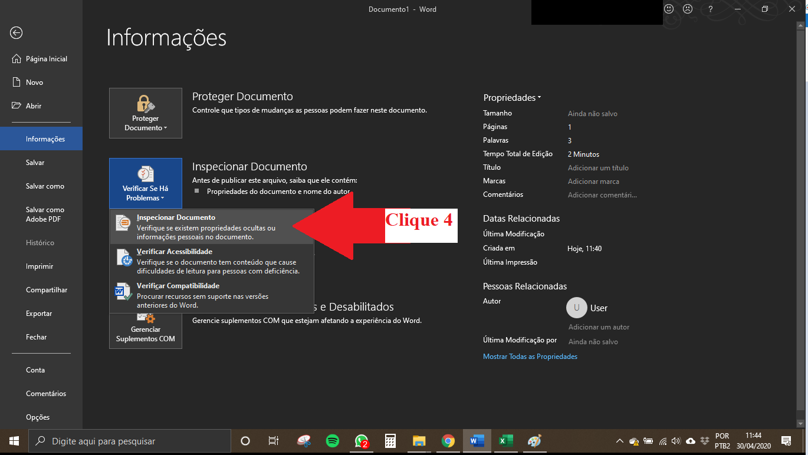Choose Inspecionar Documento from the menu
808x455 pixels.
point(212,227)
